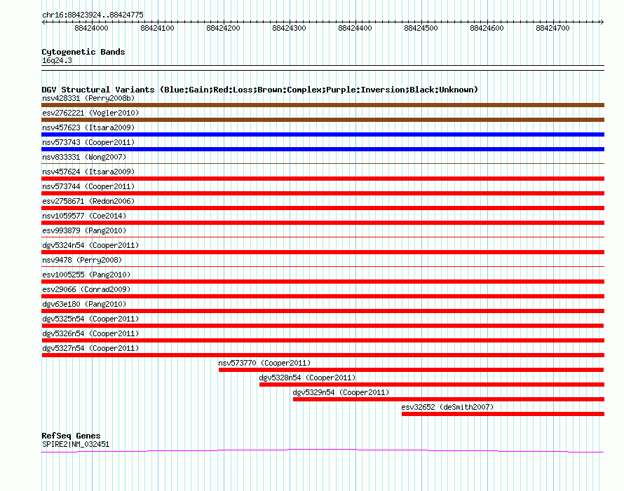Open the esv2758671 (Redon2006) variant
This screenshot has height=491, width=624.
pyautogui.click(x=88, y=201)
